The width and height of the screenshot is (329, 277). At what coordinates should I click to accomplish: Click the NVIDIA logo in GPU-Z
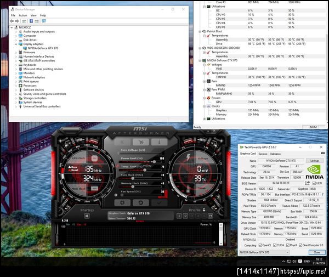pos(314,172)
